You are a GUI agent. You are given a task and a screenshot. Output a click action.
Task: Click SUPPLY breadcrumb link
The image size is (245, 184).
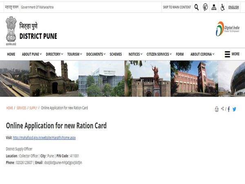point(33,108)
